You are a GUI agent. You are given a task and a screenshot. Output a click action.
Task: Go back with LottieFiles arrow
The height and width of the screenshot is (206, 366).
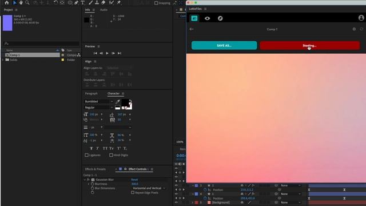(x=192, y=29)
